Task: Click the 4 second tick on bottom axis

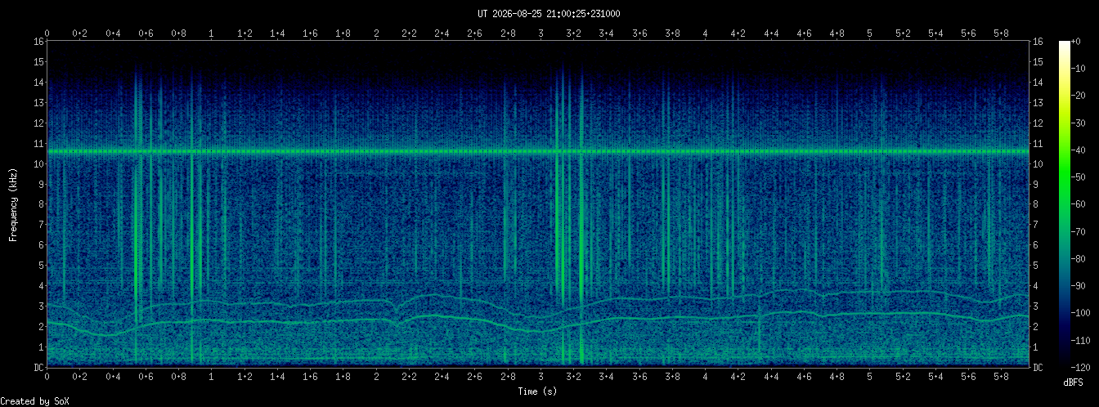Action: point(705,378)
